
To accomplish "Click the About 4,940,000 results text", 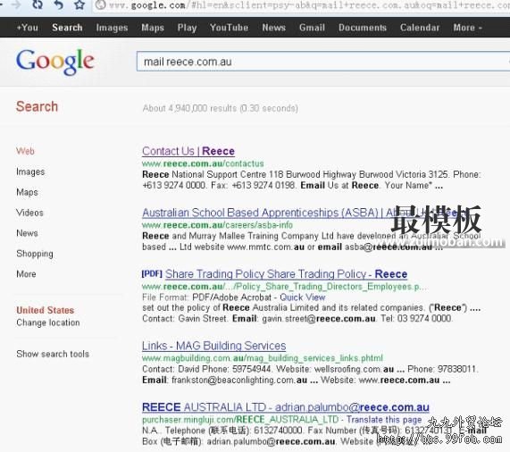I will (x=221, y=108).
